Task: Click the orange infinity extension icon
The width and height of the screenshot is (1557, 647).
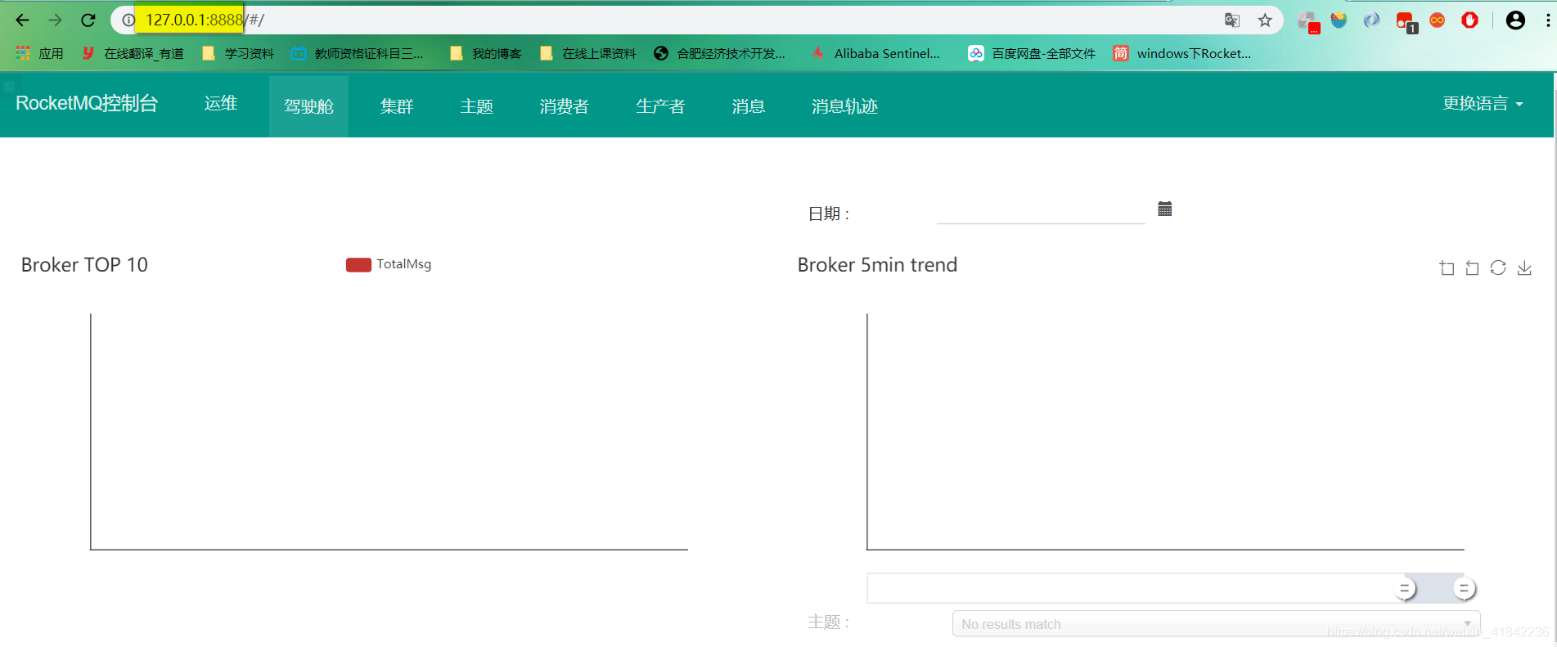Action: click(x=1438, y=20)
